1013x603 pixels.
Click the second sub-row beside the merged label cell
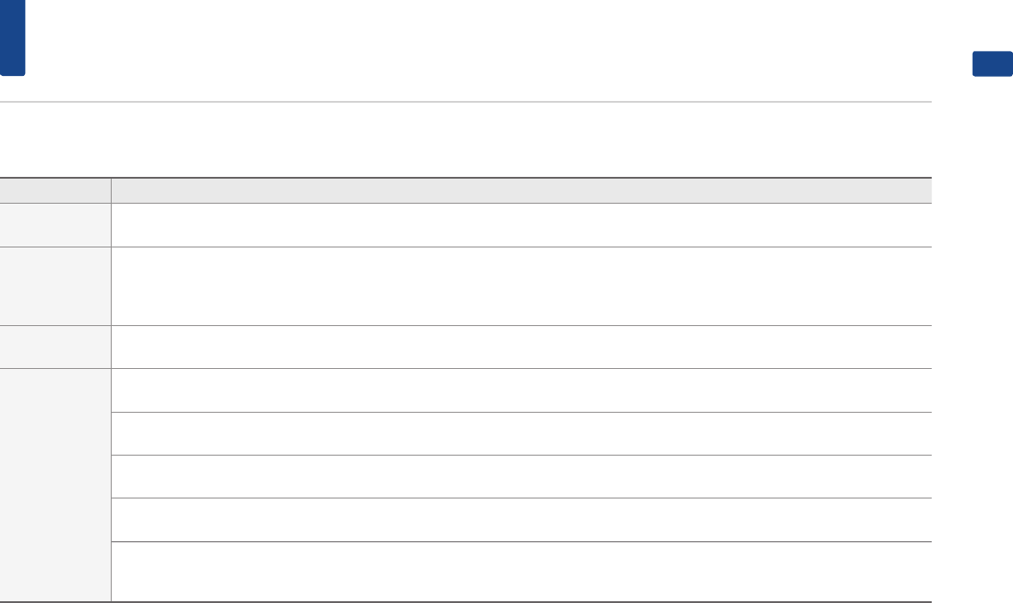pyautogui.click(x=522, y=433)
